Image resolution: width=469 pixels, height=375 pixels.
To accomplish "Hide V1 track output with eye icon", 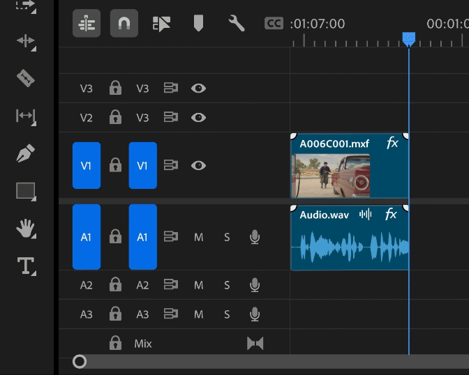I will pos(199,166).
